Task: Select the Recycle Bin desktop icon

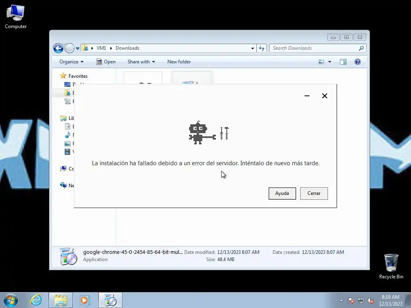Action: tap(391, 266)
